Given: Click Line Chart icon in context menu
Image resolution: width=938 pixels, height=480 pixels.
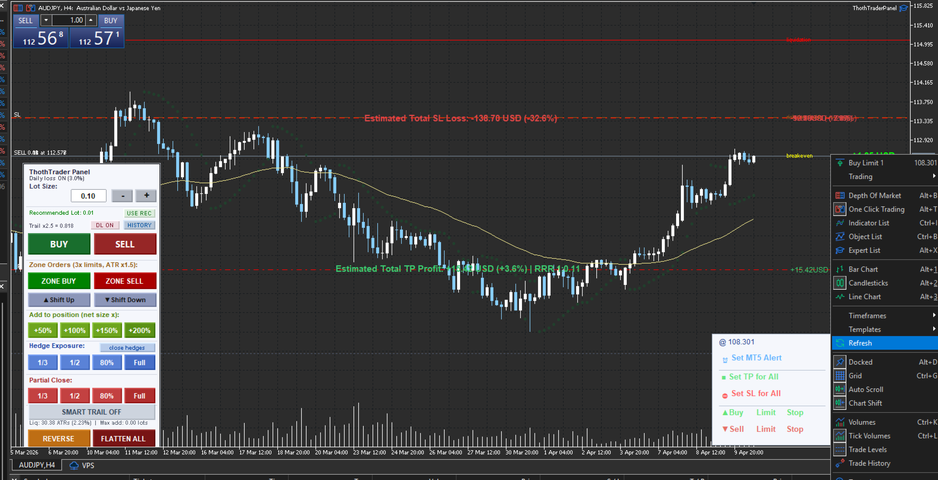Looking at the screenshot, I should coord(840,297).
